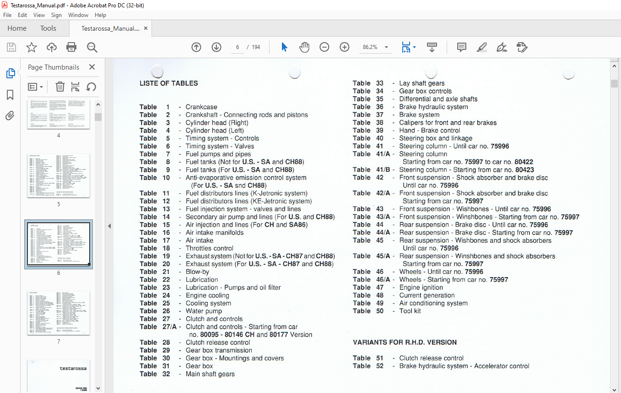
Task: Click document scrollbar up arrow
Action: (615, 66)
